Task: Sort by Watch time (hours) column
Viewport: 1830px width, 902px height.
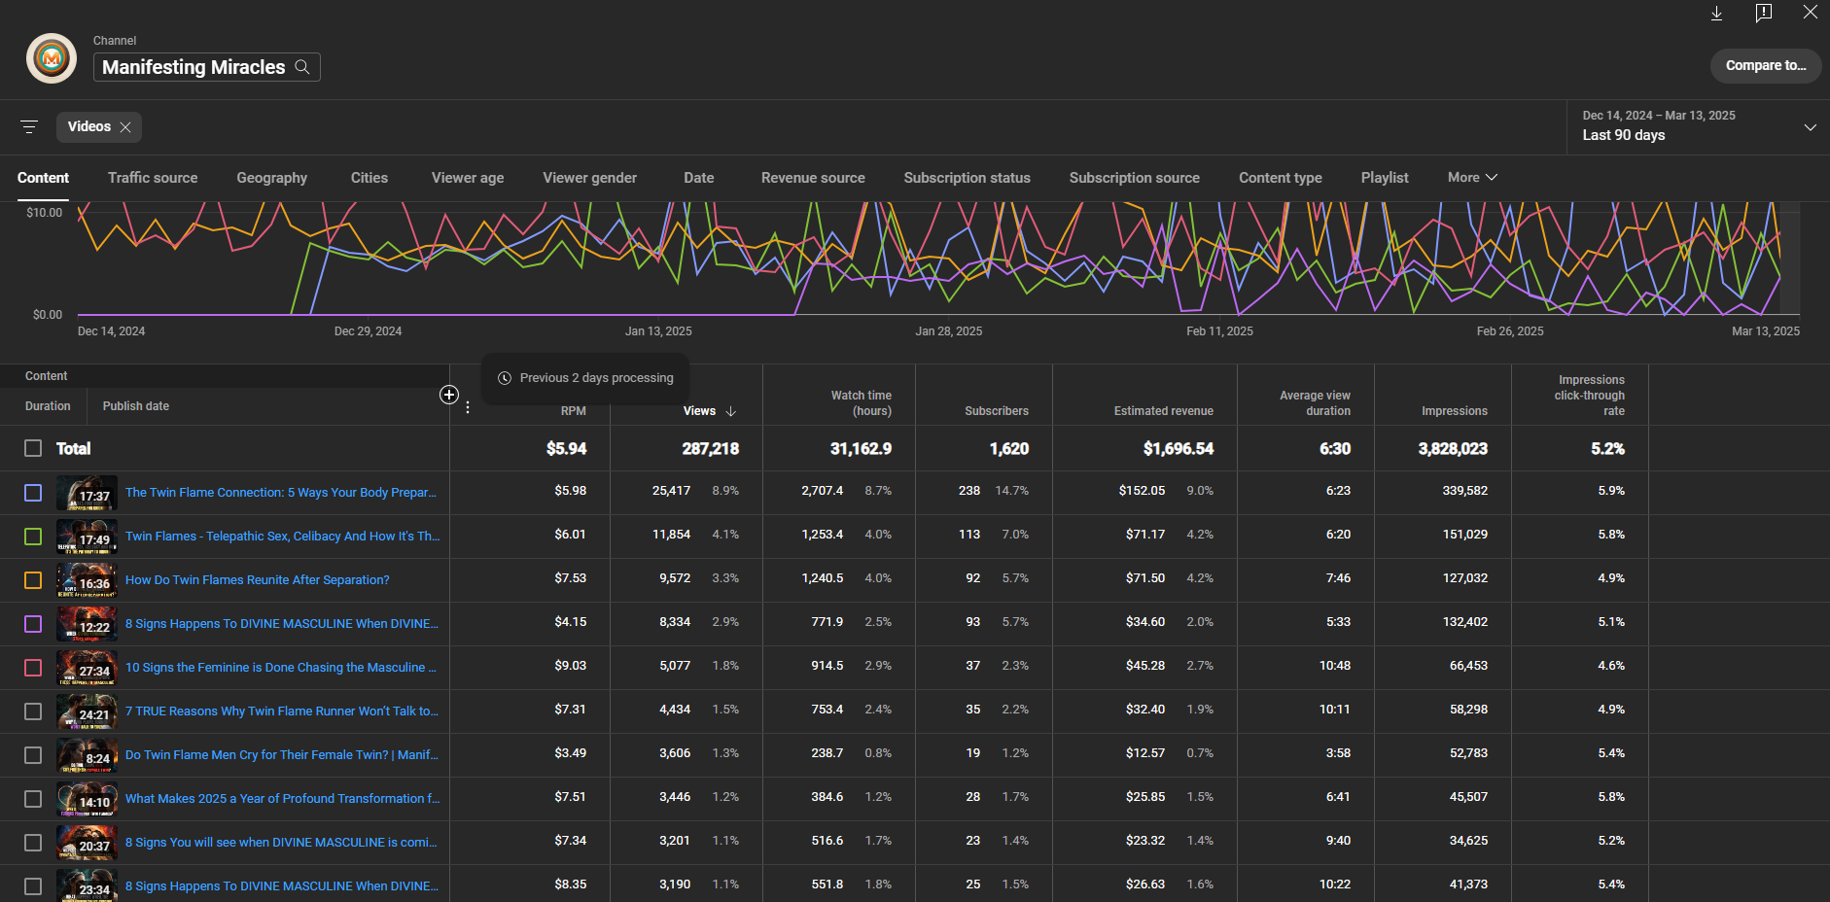Action: pyautogui.click(x=862, y=403)
